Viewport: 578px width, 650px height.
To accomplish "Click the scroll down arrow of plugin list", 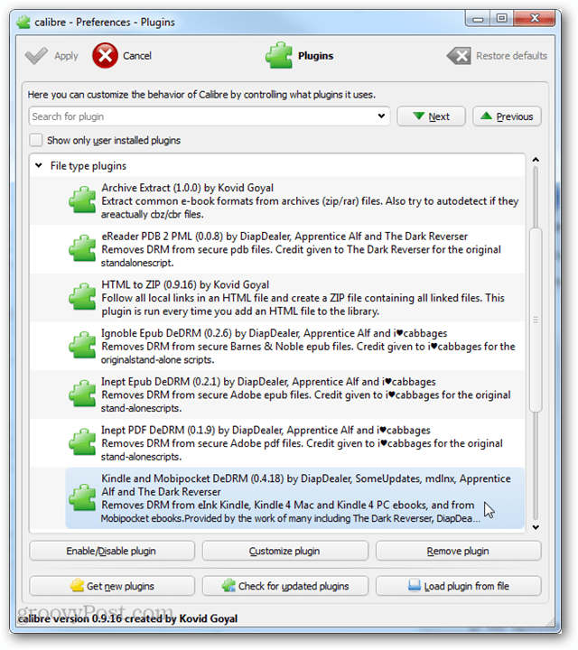I will 536,527.
